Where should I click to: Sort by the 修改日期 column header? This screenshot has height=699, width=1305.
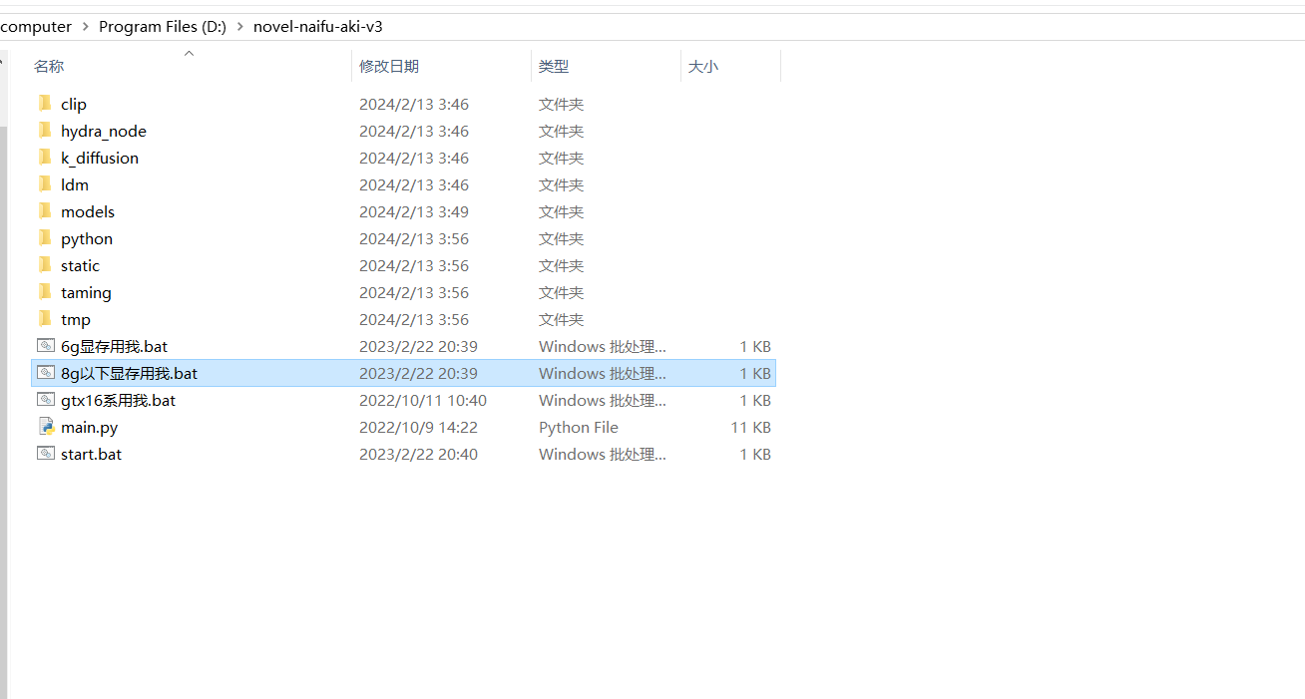[389, 67]
